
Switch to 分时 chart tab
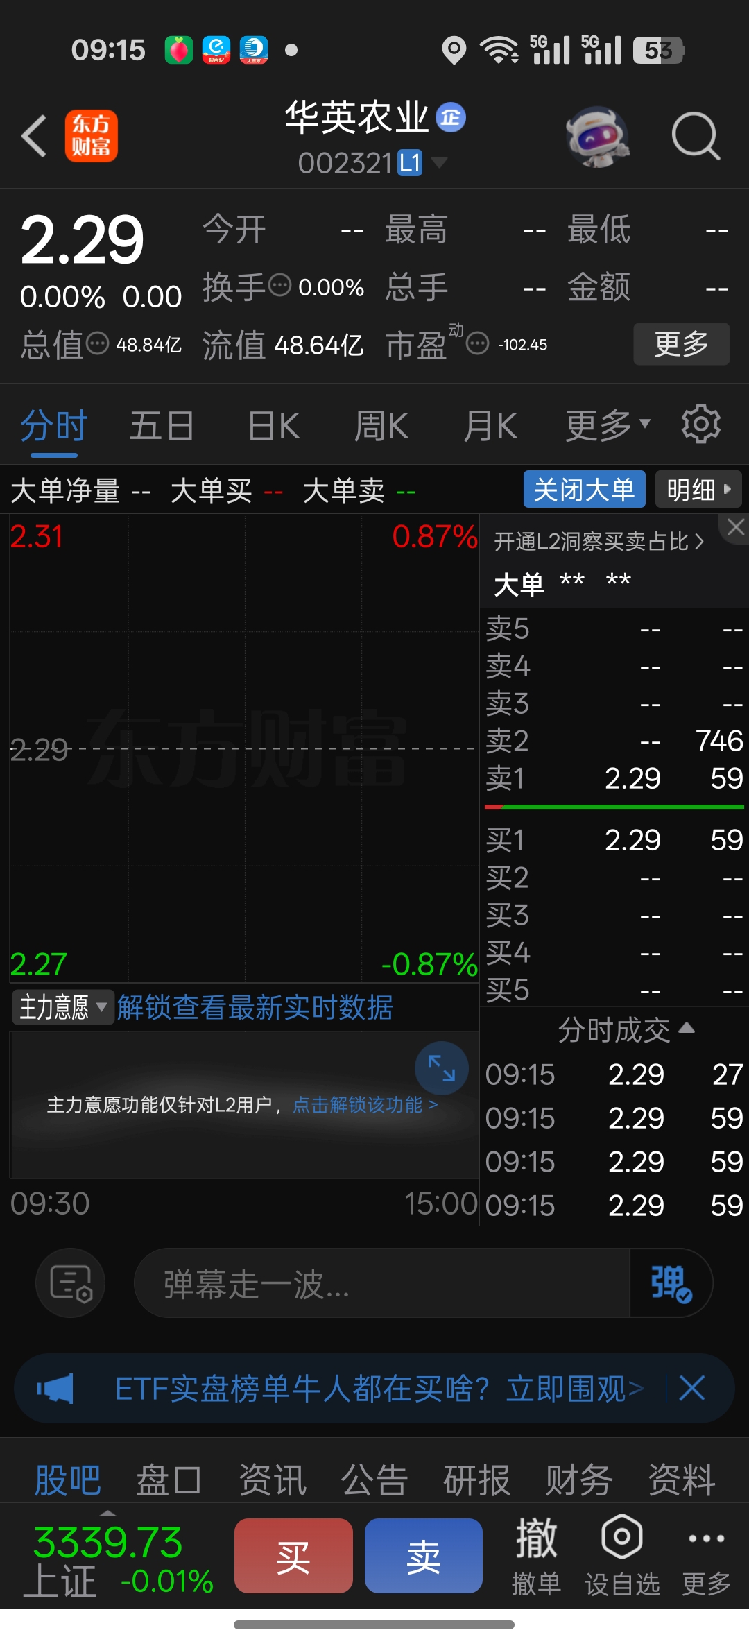[54, 426]
